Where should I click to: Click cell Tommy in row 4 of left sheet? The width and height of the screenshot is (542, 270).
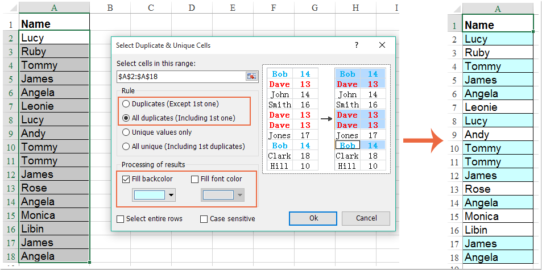click(x=54, y=65)
